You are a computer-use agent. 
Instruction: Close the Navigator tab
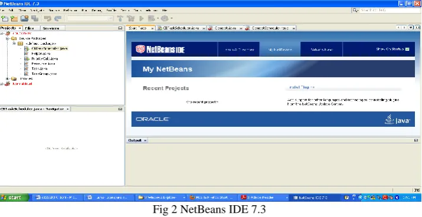(x=67, y=109)
